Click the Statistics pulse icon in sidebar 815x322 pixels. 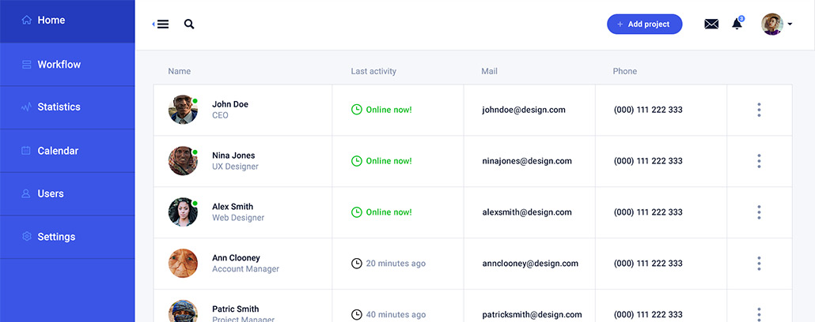coord(26,107)
